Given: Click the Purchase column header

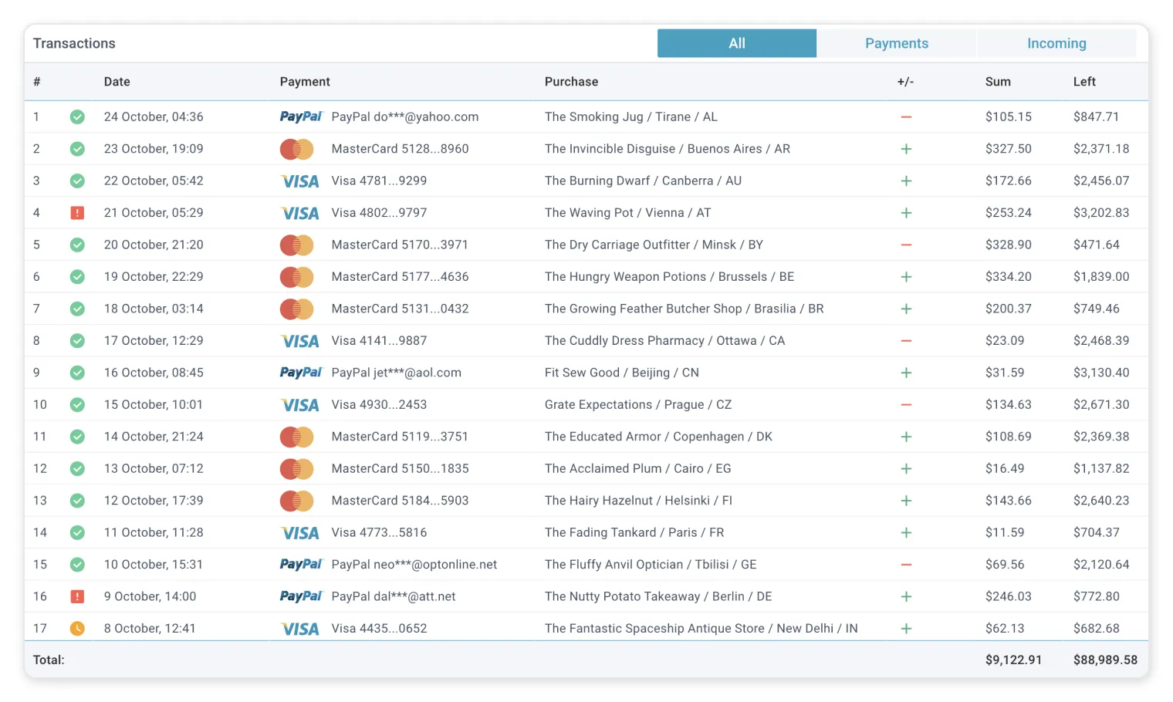Looking at the screenshot, I should [571, 82].
